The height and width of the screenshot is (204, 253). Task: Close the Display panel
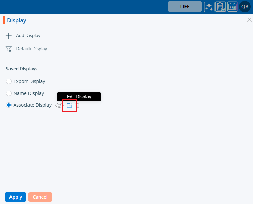pos(249,20)
